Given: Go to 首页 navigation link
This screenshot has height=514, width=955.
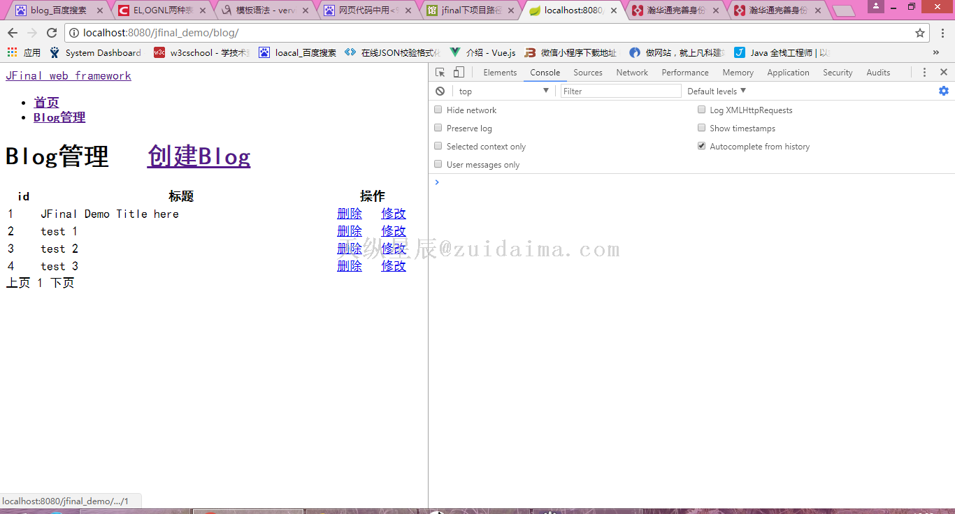Looking at the screenshot, I should coord(46,103).
